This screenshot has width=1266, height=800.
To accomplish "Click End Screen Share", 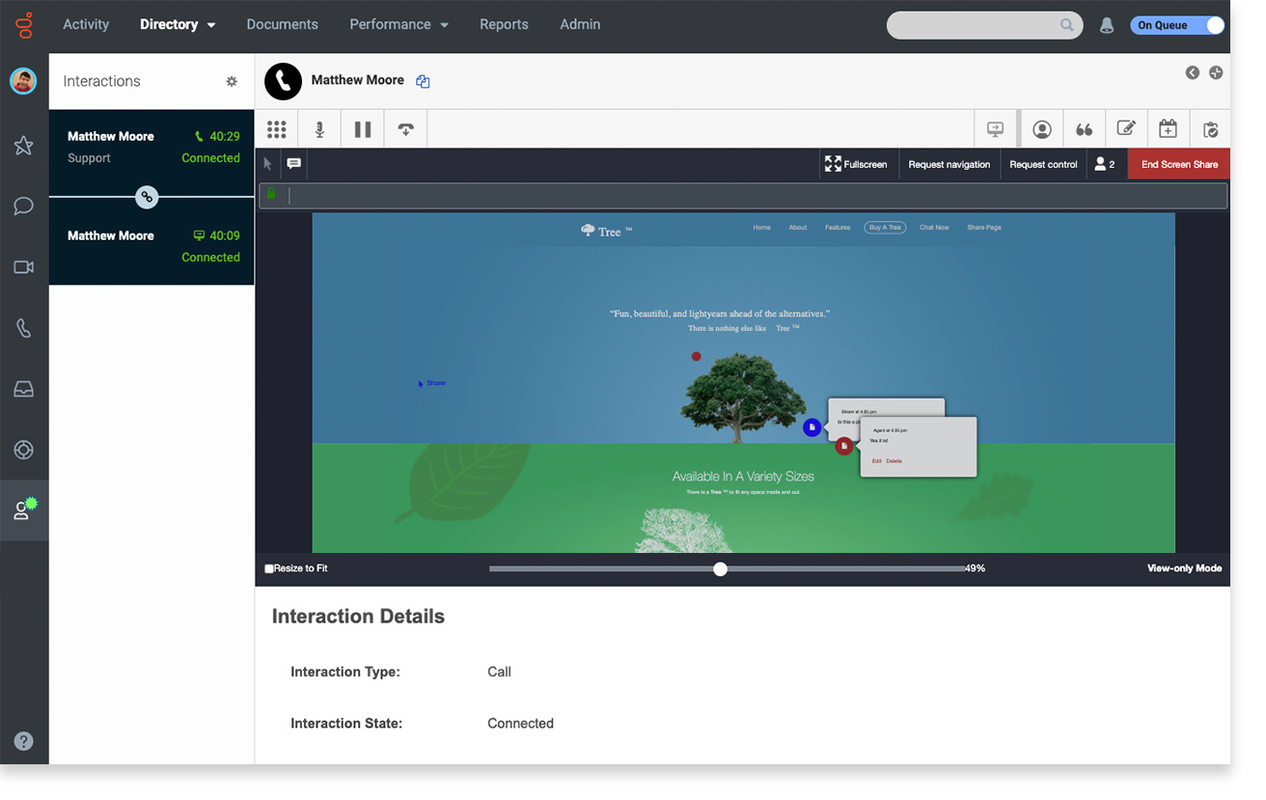I will 1178,163.
